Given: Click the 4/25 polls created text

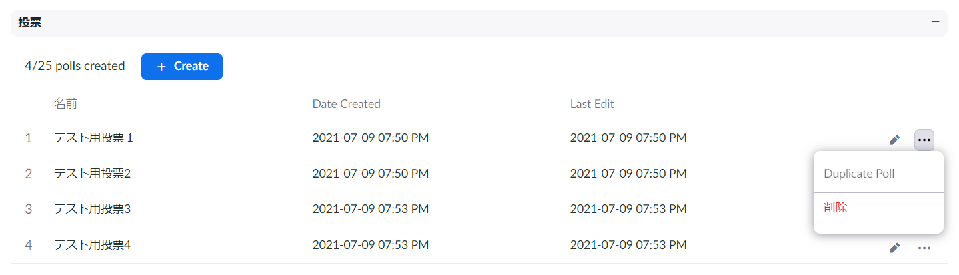Looking at the screenshot, I should click(x=75, y=66).
